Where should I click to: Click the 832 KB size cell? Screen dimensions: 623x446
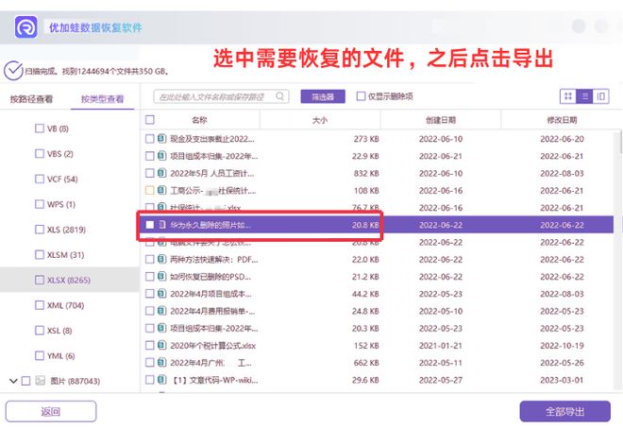tap(366, 174)
